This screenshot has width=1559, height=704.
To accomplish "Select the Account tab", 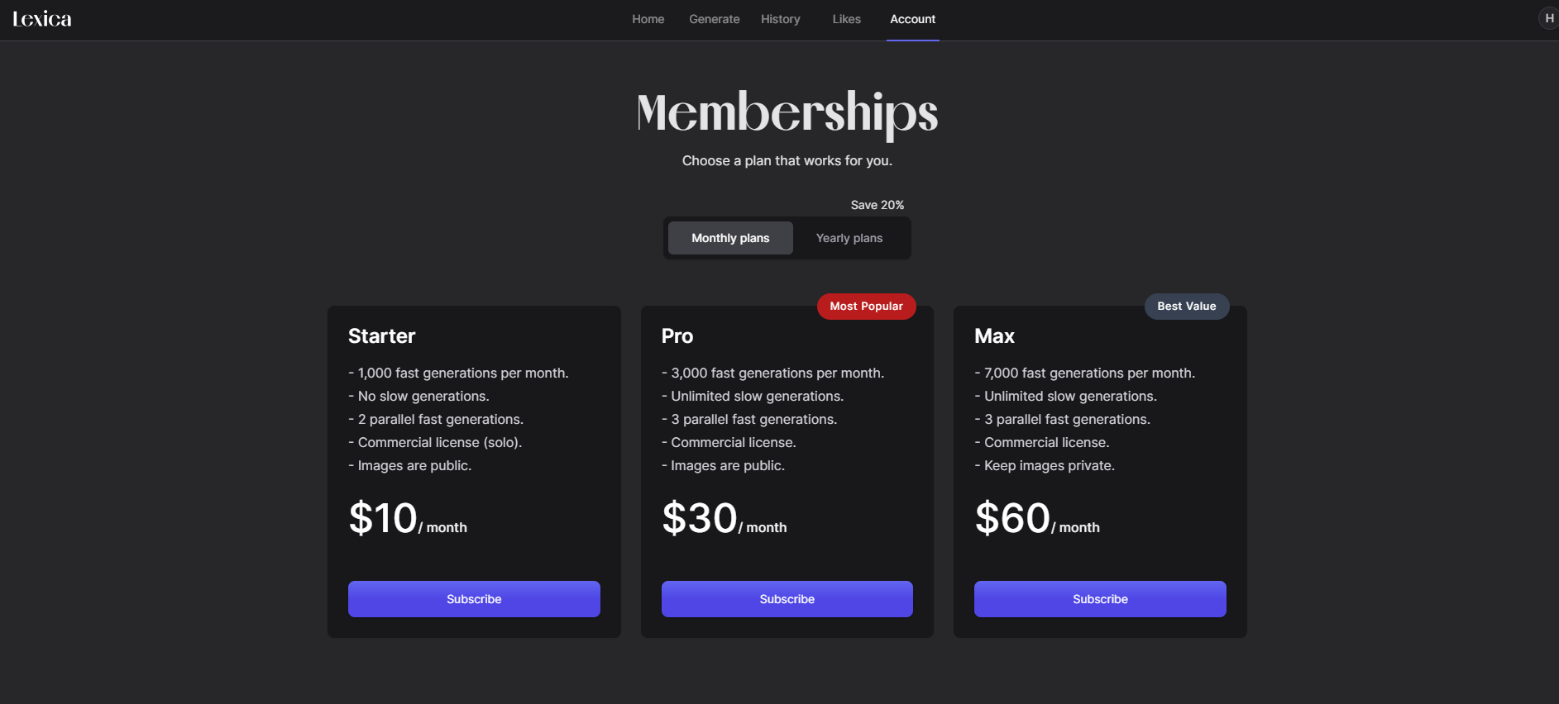I will pyautogui.click(x=913, y=19).
